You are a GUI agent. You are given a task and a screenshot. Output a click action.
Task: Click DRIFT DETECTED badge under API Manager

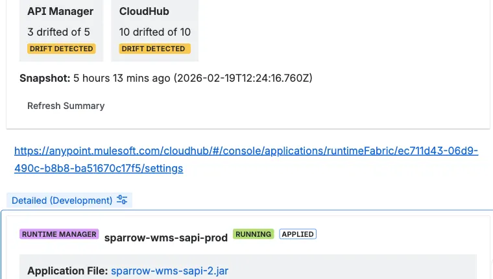tap(62, 49)
